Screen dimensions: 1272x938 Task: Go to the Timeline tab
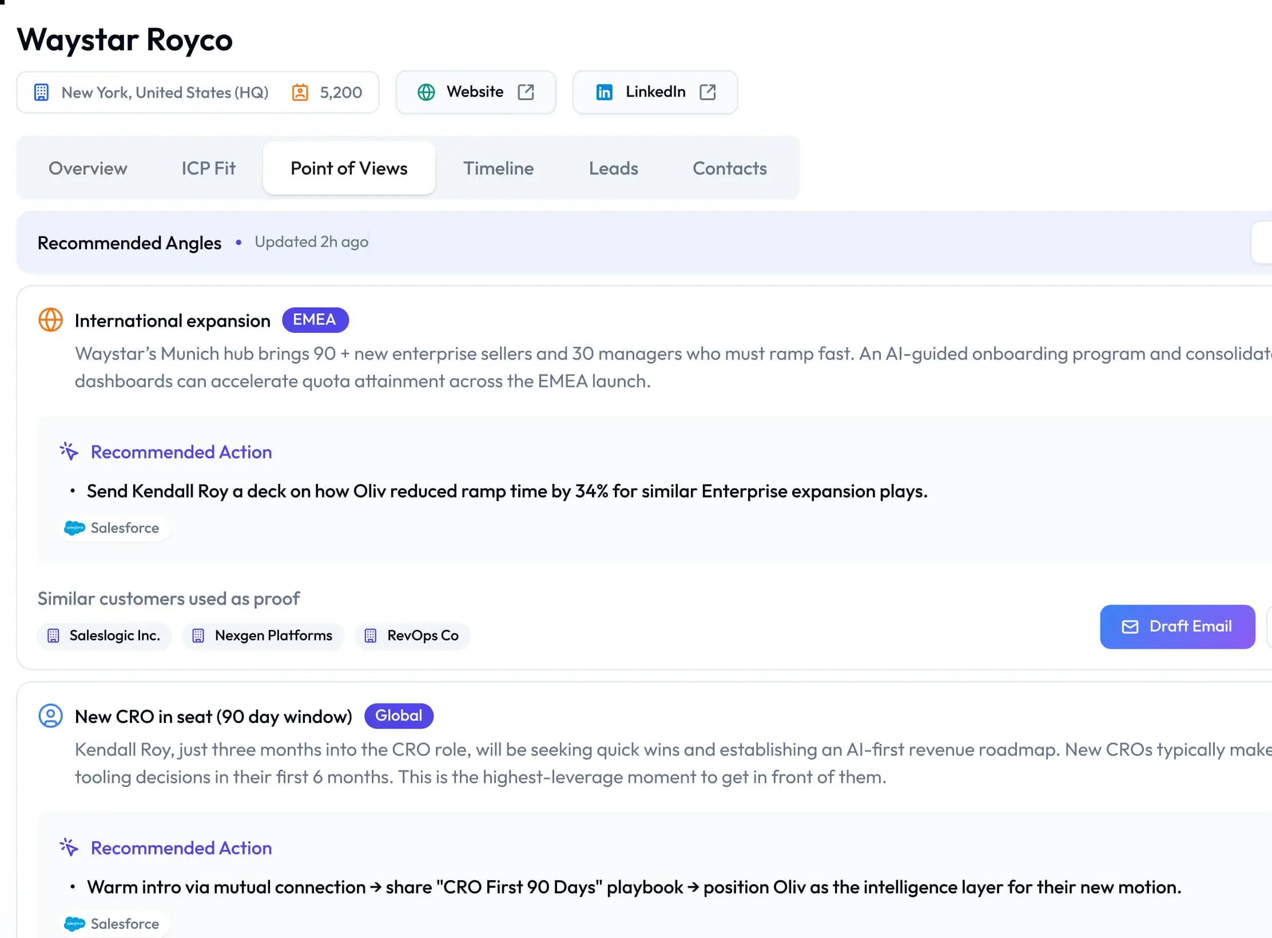pyautogui.click(x=498, y=168)
